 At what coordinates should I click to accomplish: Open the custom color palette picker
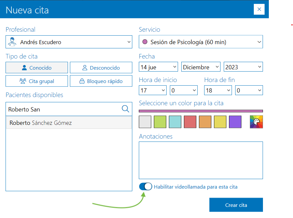coord(256,122)
